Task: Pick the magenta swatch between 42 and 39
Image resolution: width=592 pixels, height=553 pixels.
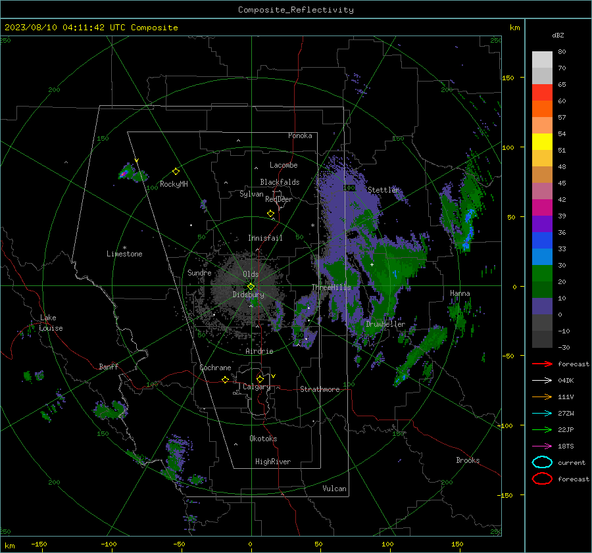Action: click(x=542, y=208)
